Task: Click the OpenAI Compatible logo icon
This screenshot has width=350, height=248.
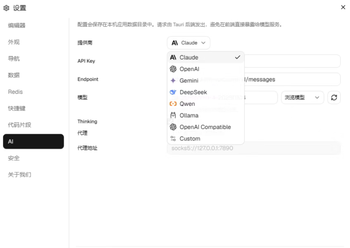Action: [173, 127]
